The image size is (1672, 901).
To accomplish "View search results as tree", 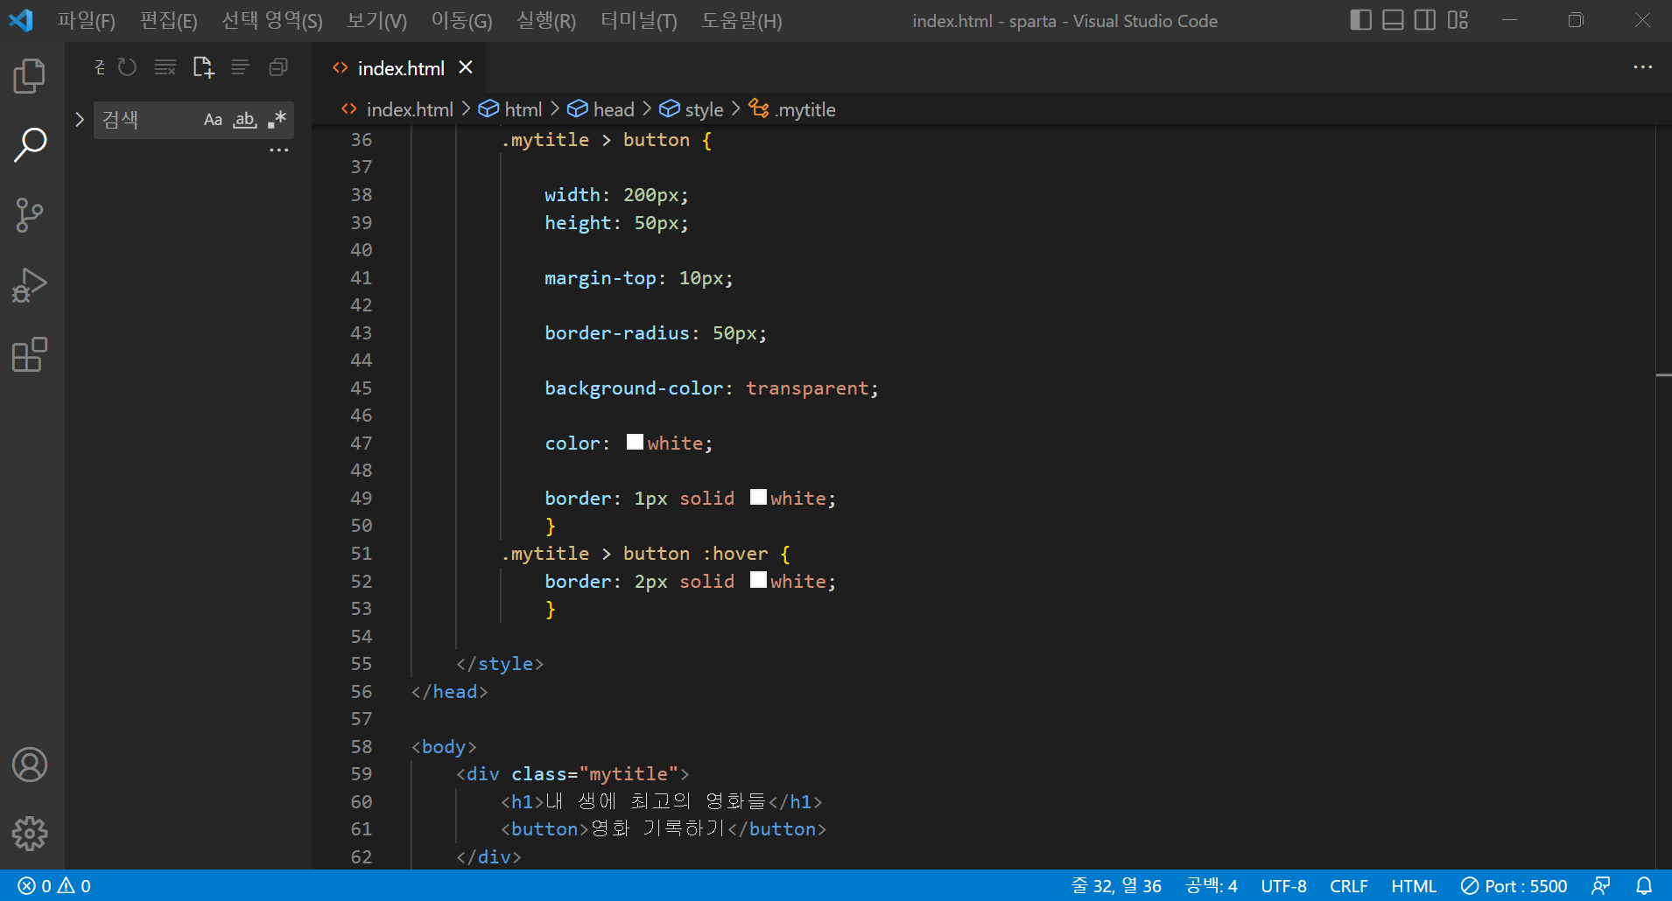I will (x=241, y=67).
